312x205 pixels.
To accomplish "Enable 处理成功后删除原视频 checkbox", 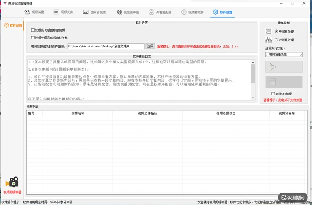I will tap(33, 30).
